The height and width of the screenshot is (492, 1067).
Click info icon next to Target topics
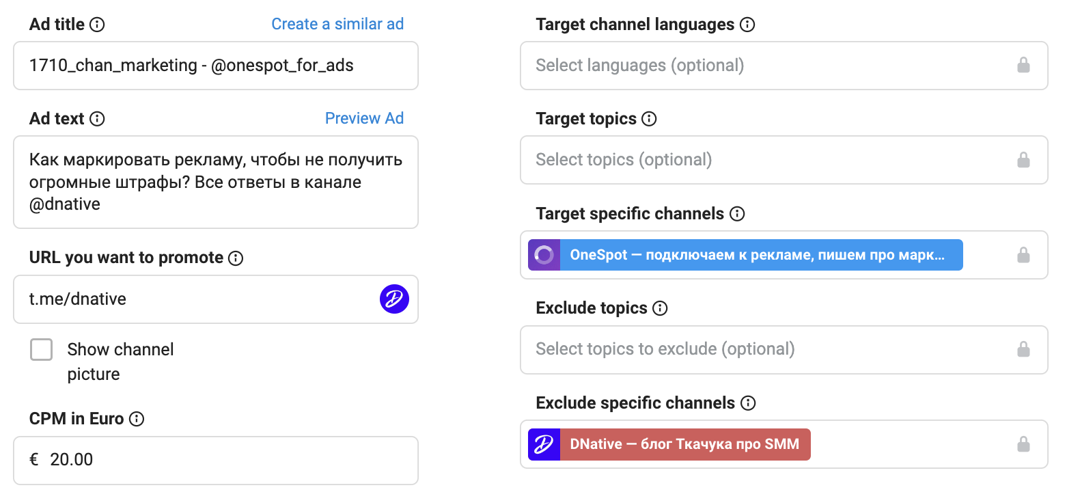coord(649,120)
